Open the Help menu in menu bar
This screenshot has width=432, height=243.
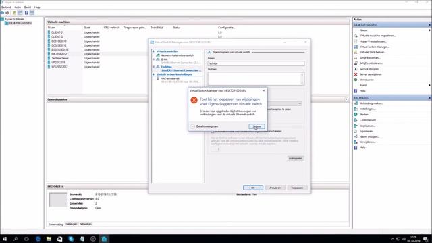pyautogui.click(x=37, y=7)
